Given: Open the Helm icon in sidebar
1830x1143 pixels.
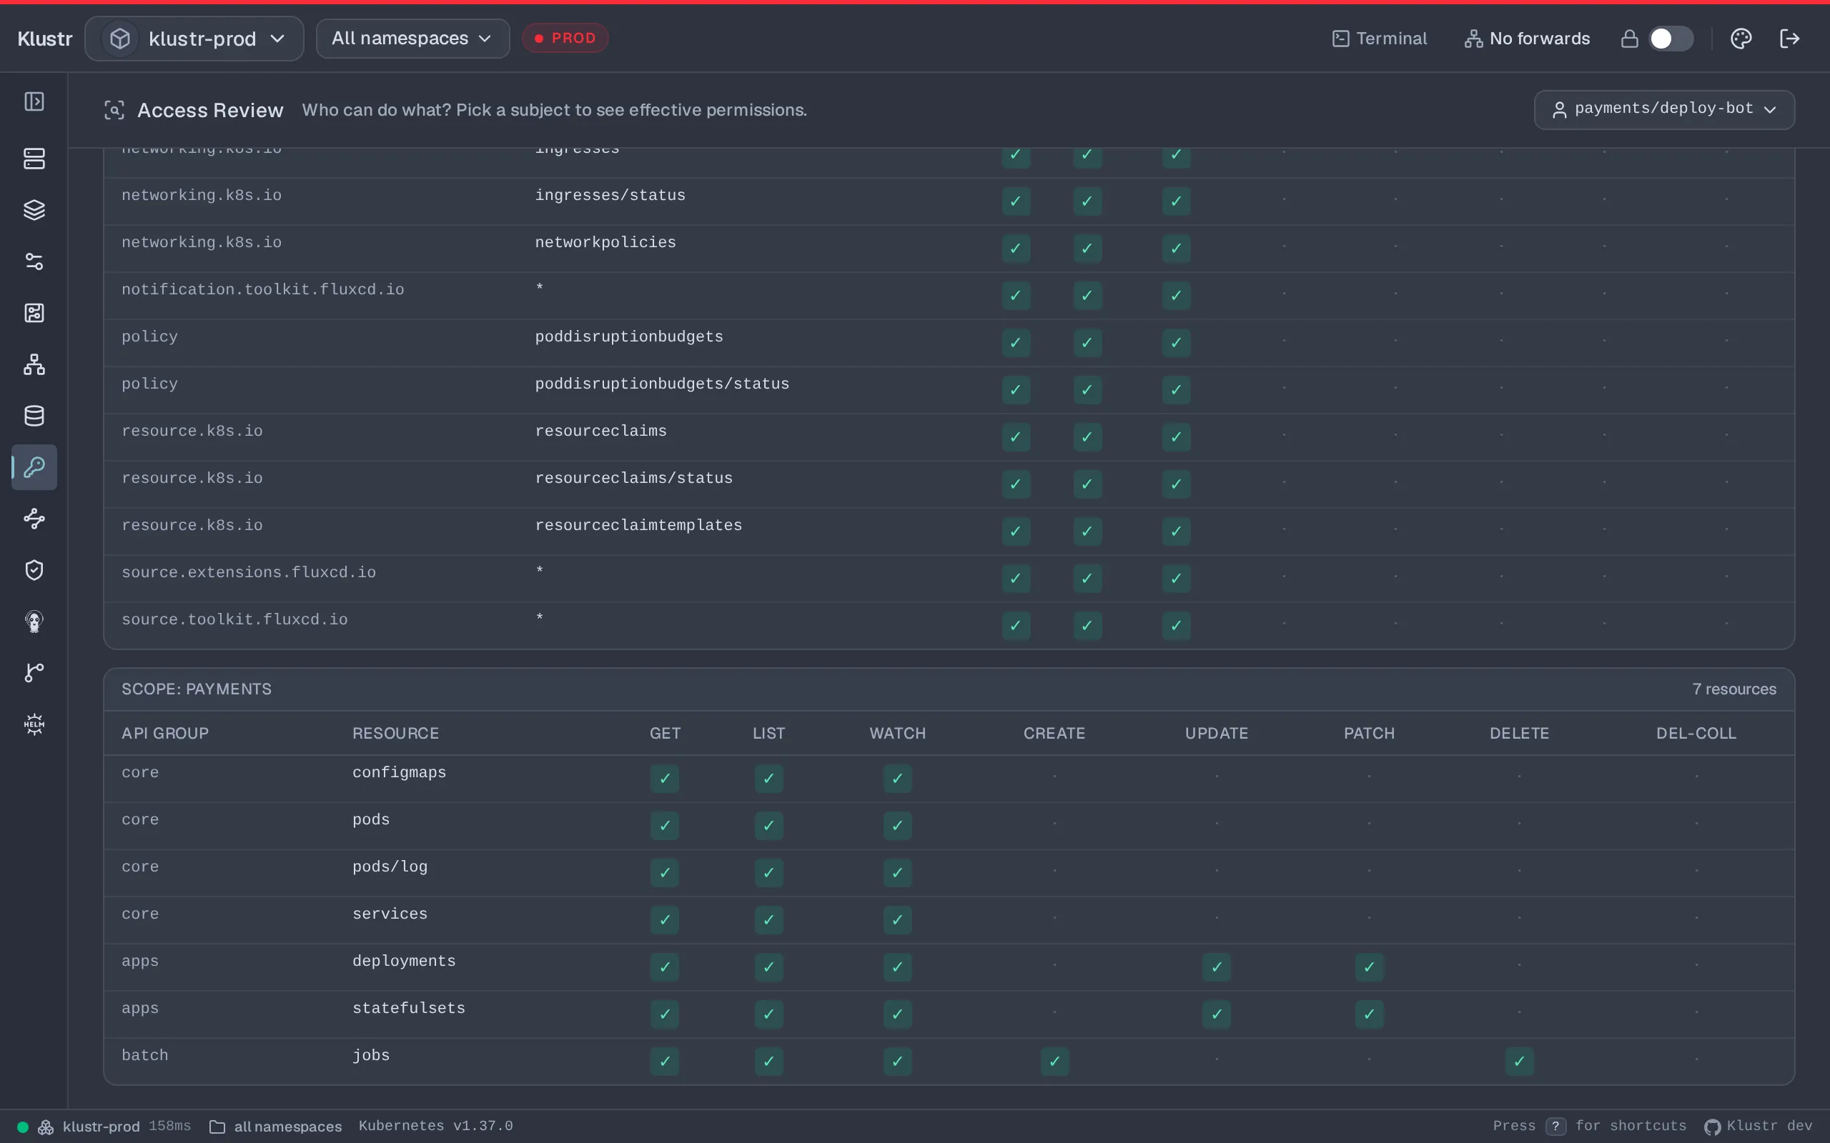Looking at the screenshot, I should tap(34, 724).
